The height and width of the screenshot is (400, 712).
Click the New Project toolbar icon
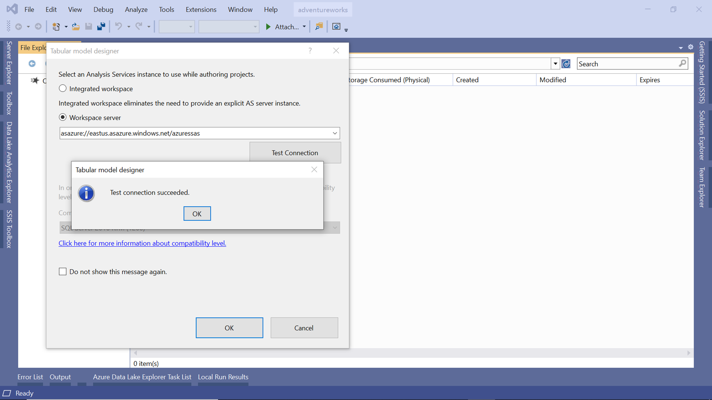click(56, 27)
